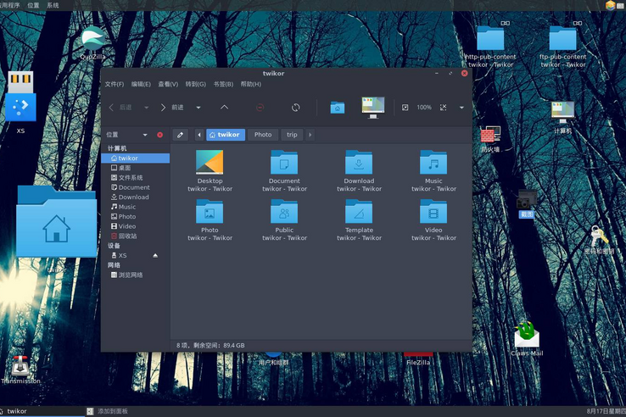The image size is (626, 417).
Task: Close the sidebar with the red X button
Action: point(159,135)
